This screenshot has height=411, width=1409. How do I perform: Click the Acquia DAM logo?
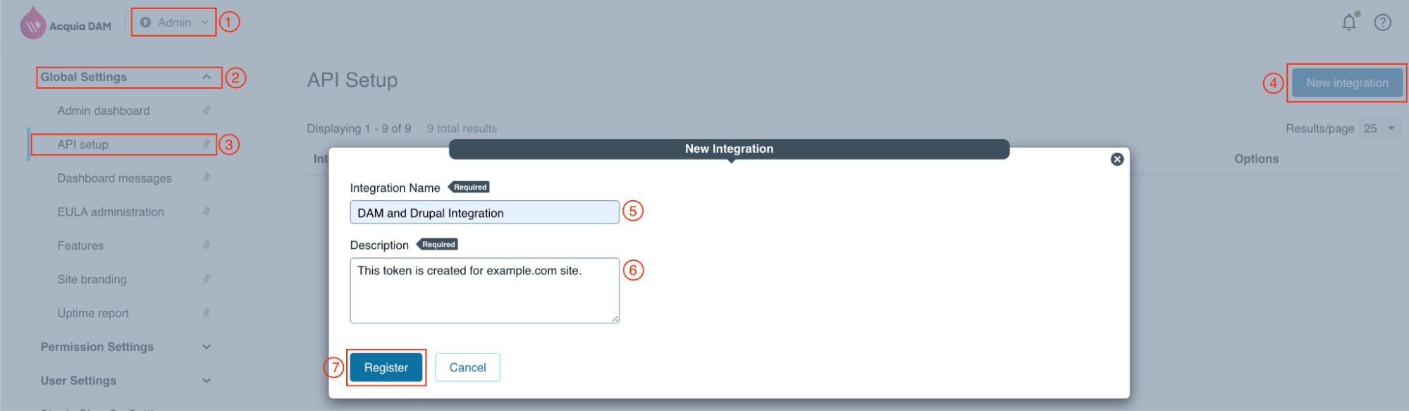[66, 23]
